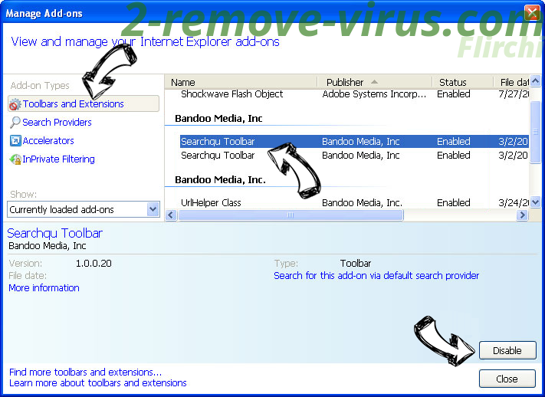The height and width of the screenshot is (397, 545).
Task: Click the Toolbars and Extensions gear icon
Action: point(15,104)
